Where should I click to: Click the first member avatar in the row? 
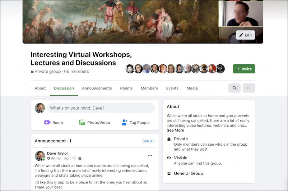point(130,69)
